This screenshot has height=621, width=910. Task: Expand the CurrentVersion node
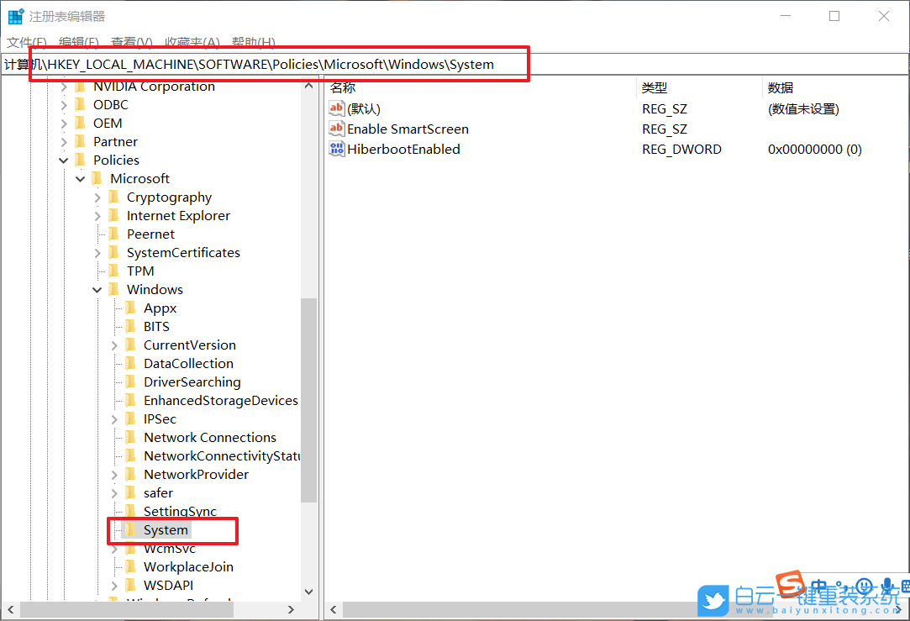click(115, 345)
